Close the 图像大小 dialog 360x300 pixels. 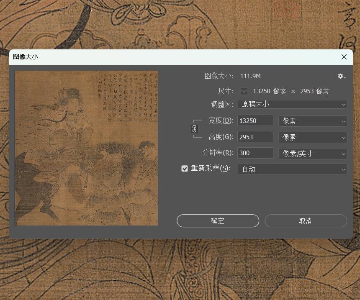click(x=344, y=57)
